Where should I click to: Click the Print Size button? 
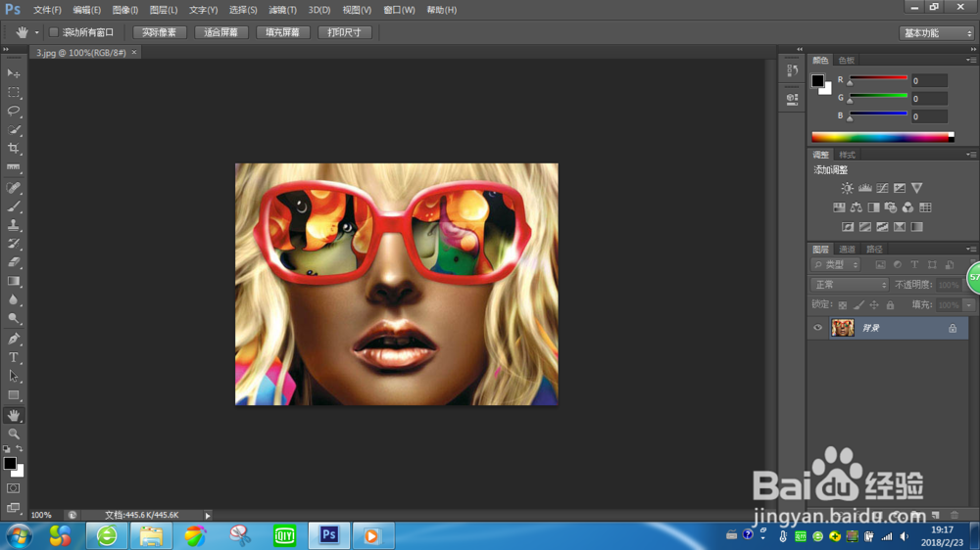(344, 32)
